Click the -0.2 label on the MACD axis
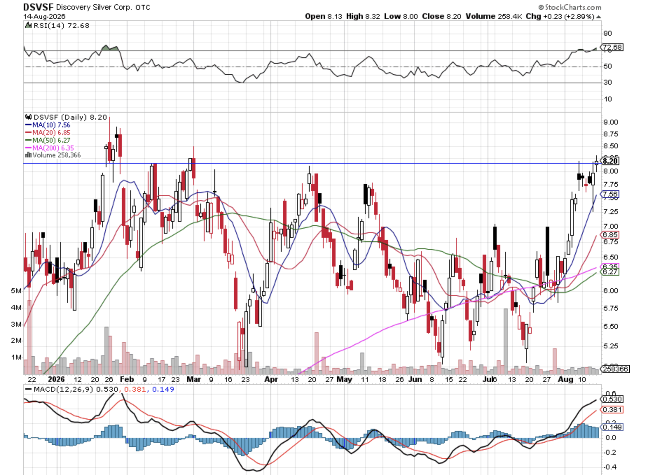 610,452
